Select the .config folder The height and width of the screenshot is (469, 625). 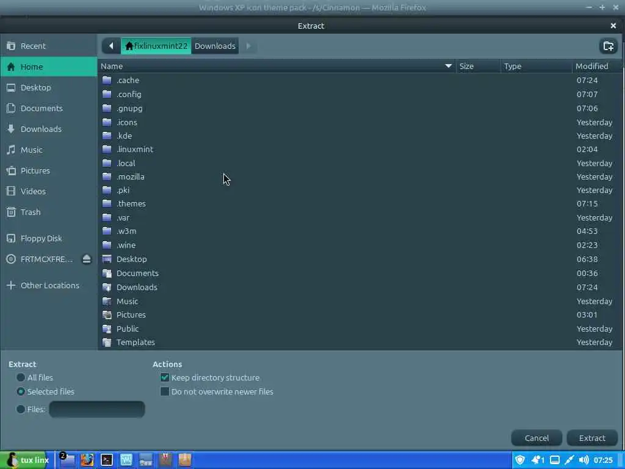coord(359,94)
